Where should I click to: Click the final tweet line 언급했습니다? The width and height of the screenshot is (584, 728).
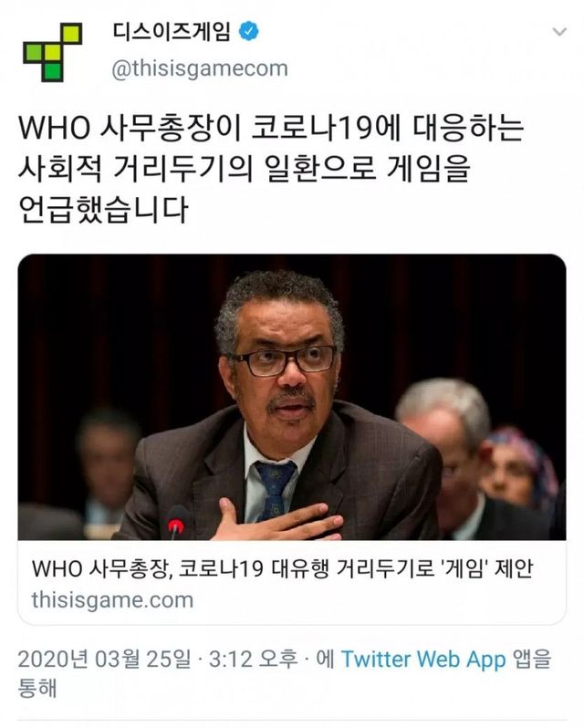point(103,209)
